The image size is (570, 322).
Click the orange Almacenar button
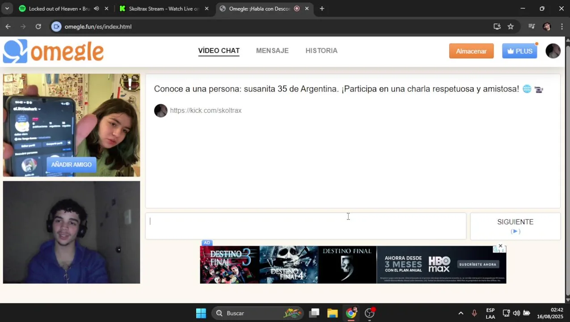tap(471, 51)
